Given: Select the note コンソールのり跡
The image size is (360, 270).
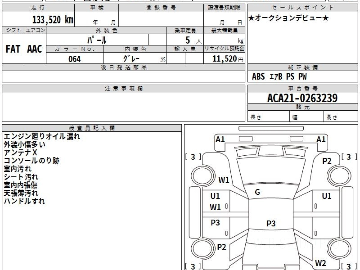Looking at the screenshot, I should (x=31, y=161).
